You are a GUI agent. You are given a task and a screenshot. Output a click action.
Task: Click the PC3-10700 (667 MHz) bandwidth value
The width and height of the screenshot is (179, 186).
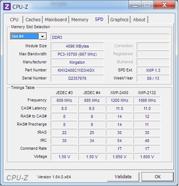point(77,54)
